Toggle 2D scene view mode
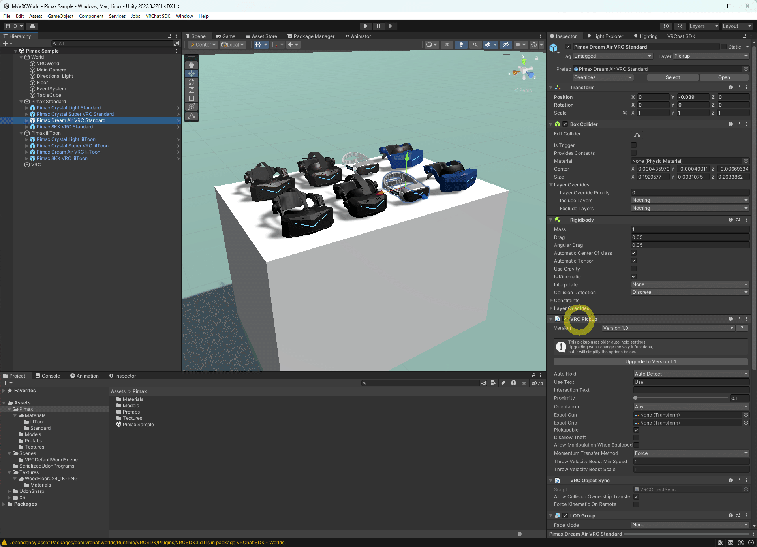The image size is (757, 547). click(x=447, y=45)
